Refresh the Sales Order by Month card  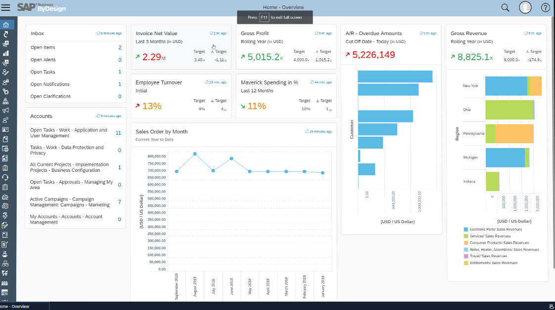pyautogui.click(x=307, y=131)
